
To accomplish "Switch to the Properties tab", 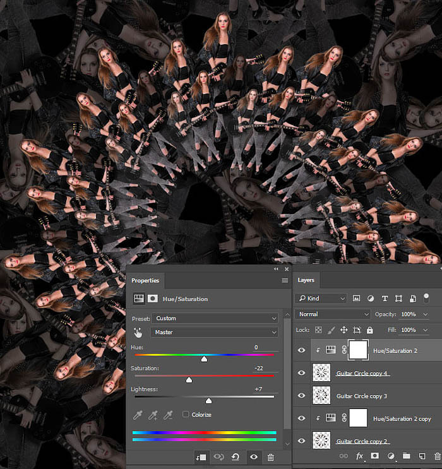I will coord(145,280).
